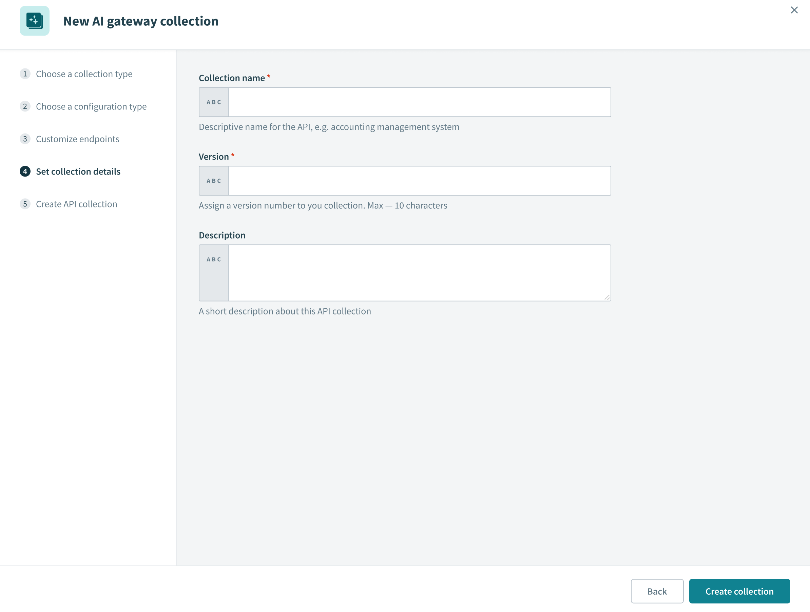The width and height of the screenshot is (810, 612).
Task: Click the ABC badge of Collection name
Action: click(x=214, y=102)
